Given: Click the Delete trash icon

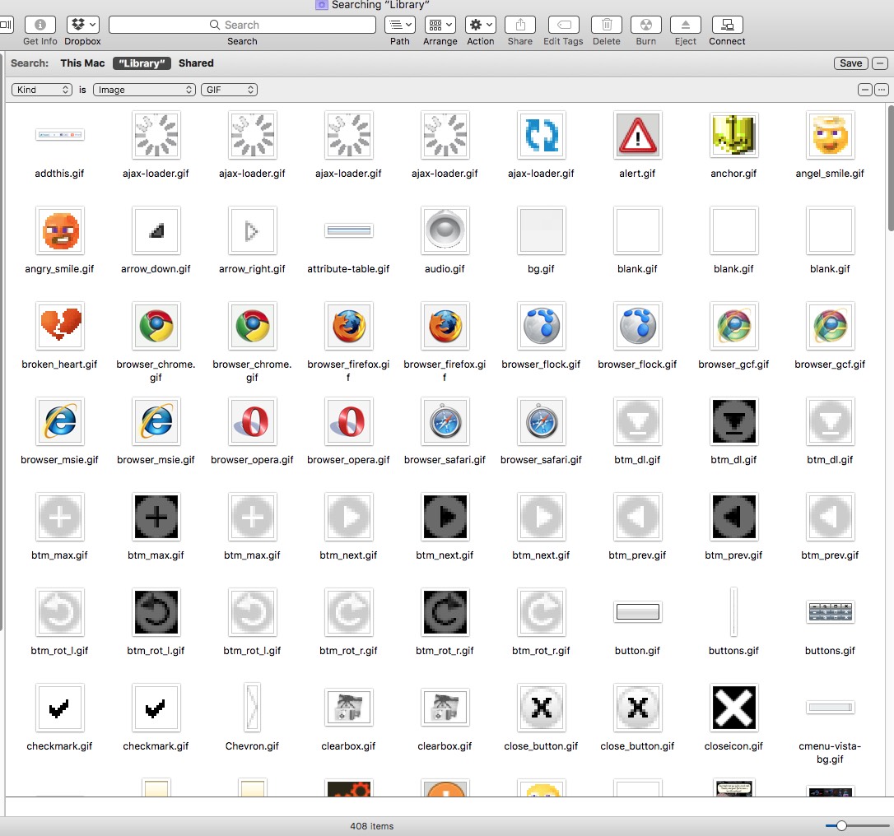Looking at the screenshot, I should coord(607,25).
